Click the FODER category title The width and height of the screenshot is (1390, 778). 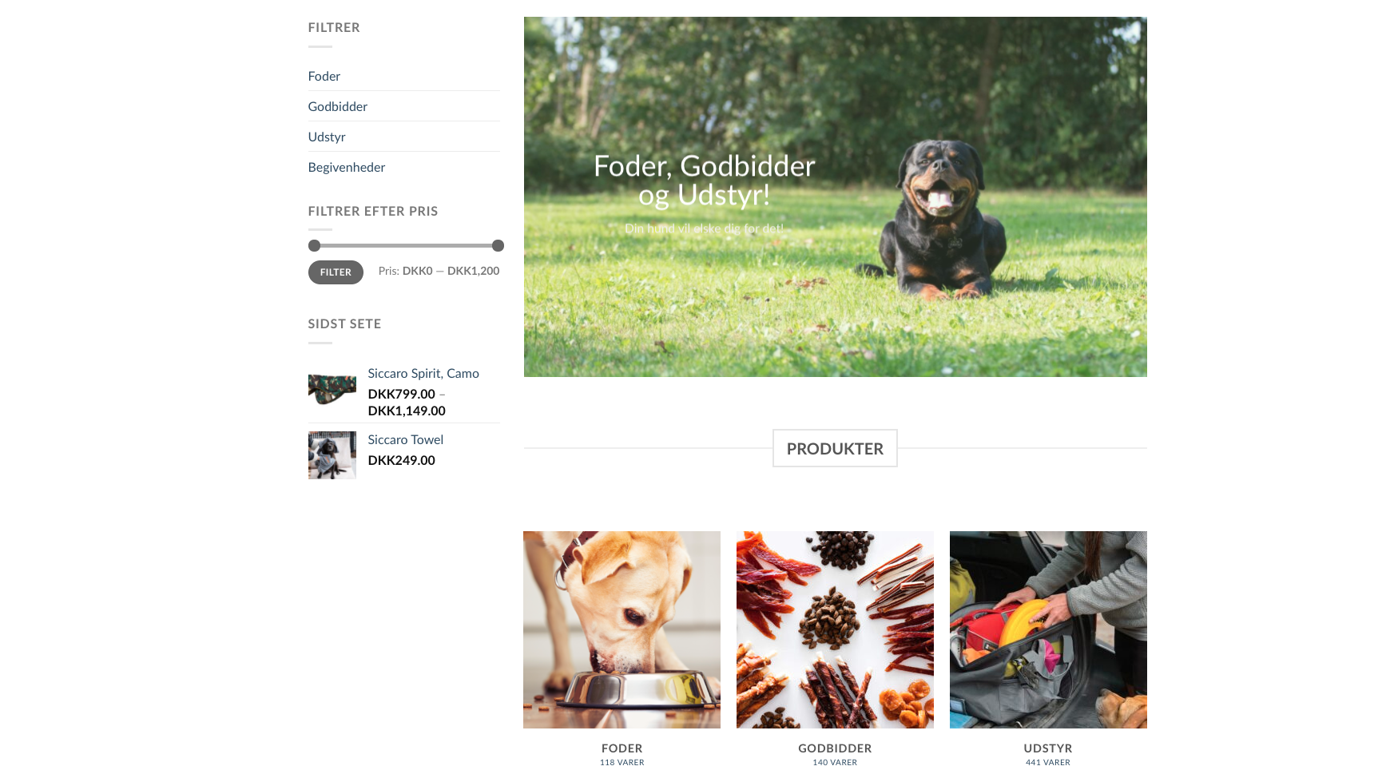click(x=622, y=748)
